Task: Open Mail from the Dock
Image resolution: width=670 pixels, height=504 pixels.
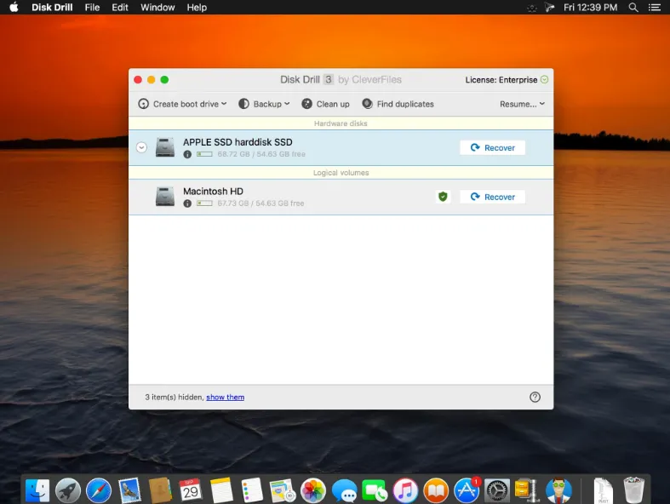Action: pyautogui.click(x=129, y=490)
